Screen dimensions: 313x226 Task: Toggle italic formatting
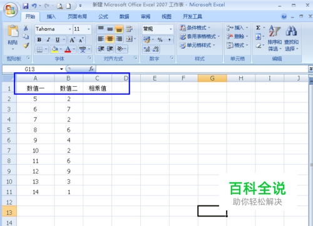[48, 39]
